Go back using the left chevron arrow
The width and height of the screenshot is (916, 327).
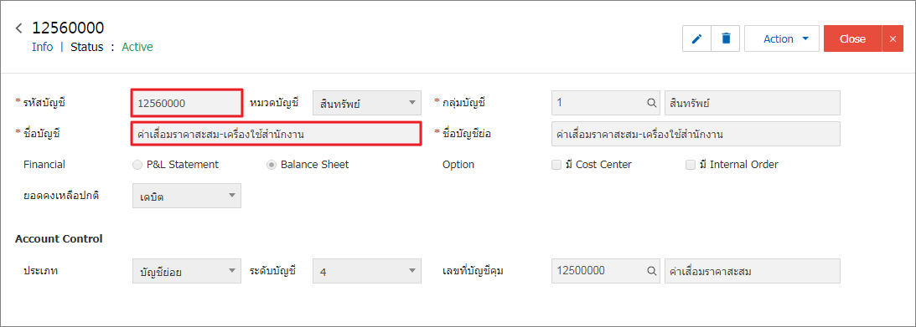19,28
